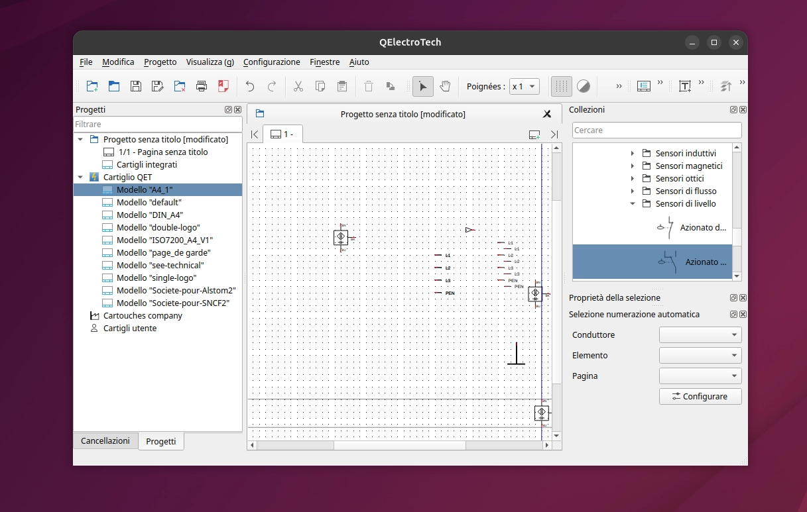The width and height of the screenshot is (807, 512).
Task: Click the titleblock editor icon
Action: (643, 86)
